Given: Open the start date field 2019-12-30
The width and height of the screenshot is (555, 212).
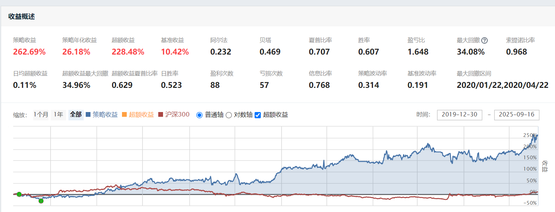Looking at the screenshot, I should point(459,115).
